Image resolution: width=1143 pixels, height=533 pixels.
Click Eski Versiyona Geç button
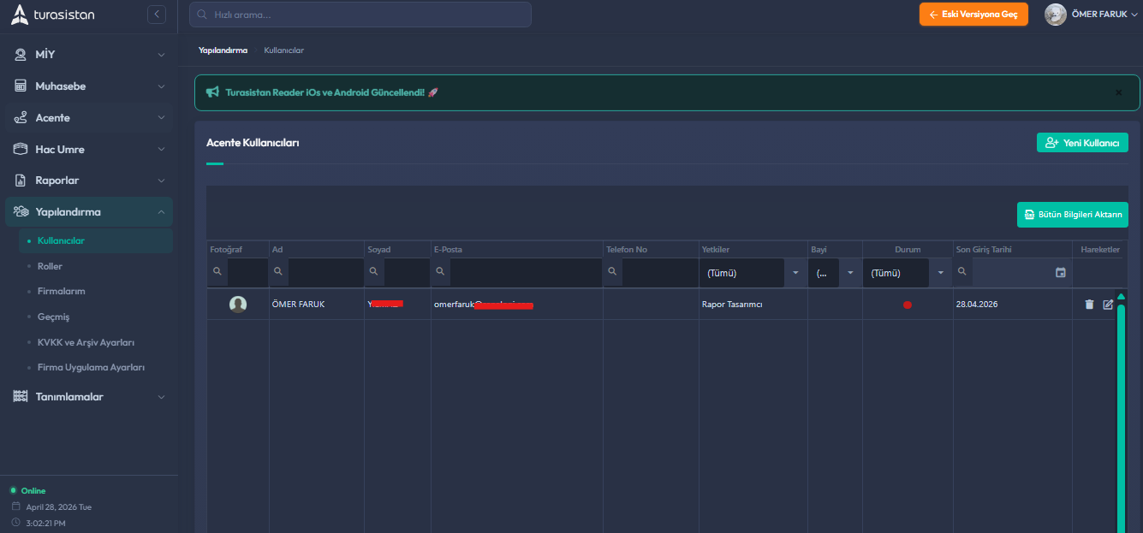pyautogui.click(x=973, y=15)
